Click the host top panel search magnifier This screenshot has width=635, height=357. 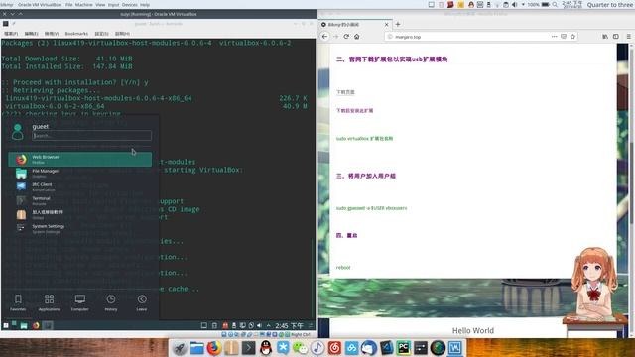pyautogui.click(x=555, y=5)
